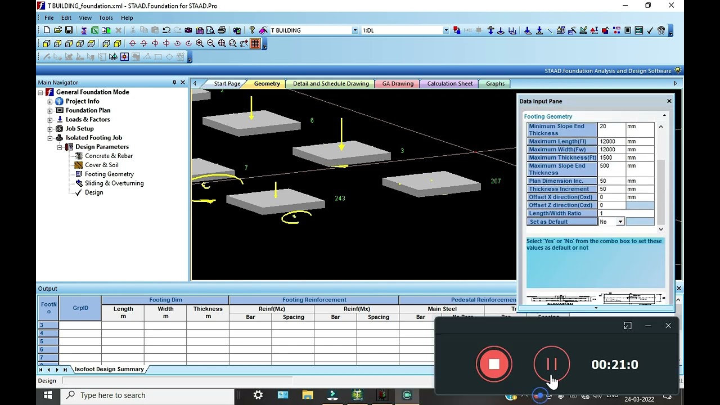Switch to Detail and Schedule Drawing tab
Image resolution: width=720 pixels, height=405 pixels.
331,83
